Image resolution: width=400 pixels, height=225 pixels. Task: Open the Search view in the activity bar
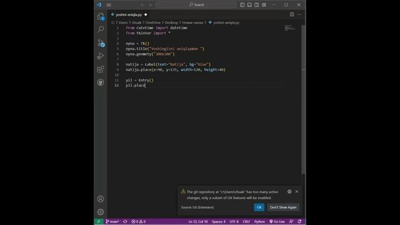point(101,29)
